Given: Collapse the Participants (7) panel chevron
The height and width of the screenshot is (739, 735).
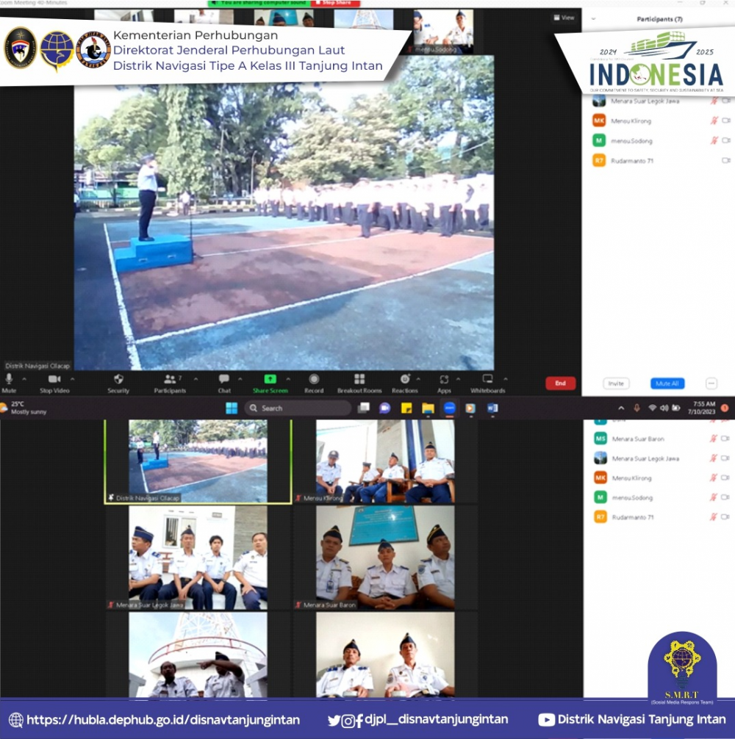Looking at the screenshot, I should pos(593,19).
